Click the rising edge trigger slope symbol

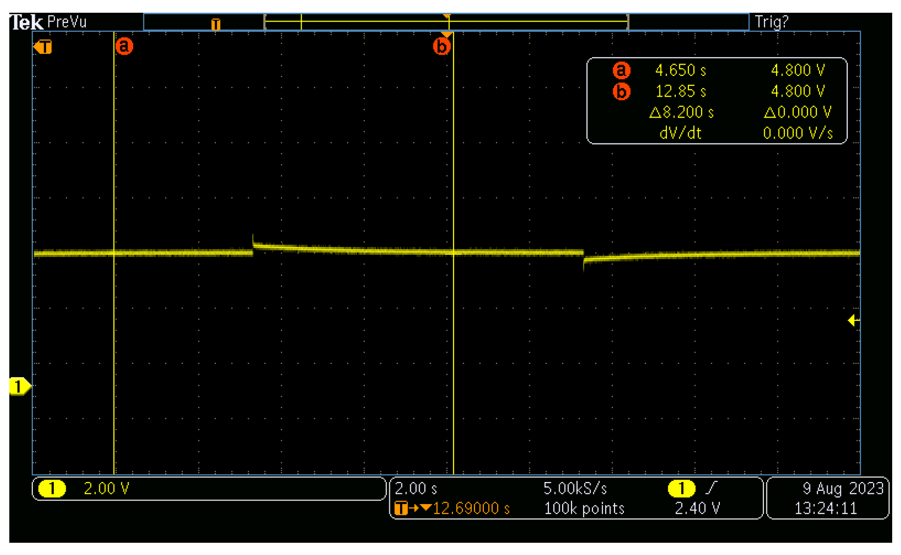pos(711,487)
